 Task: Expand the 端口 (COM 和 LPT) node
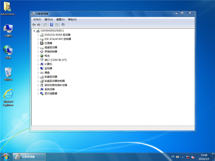click(38, 60)
